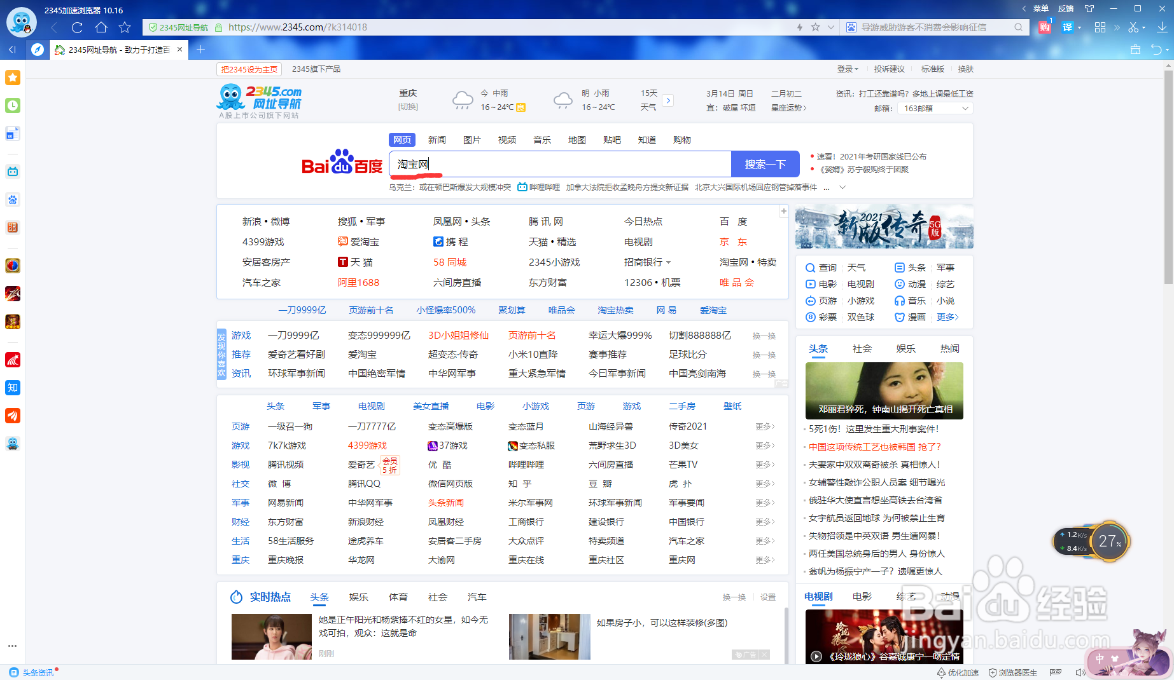Open 浏览器医生 in the status bar
The height and width of the screenshot is (680, 1174).
[1012, 672]
